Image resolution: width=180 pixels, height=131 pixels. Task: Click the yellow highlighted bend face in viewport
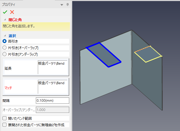pos(148,54)
